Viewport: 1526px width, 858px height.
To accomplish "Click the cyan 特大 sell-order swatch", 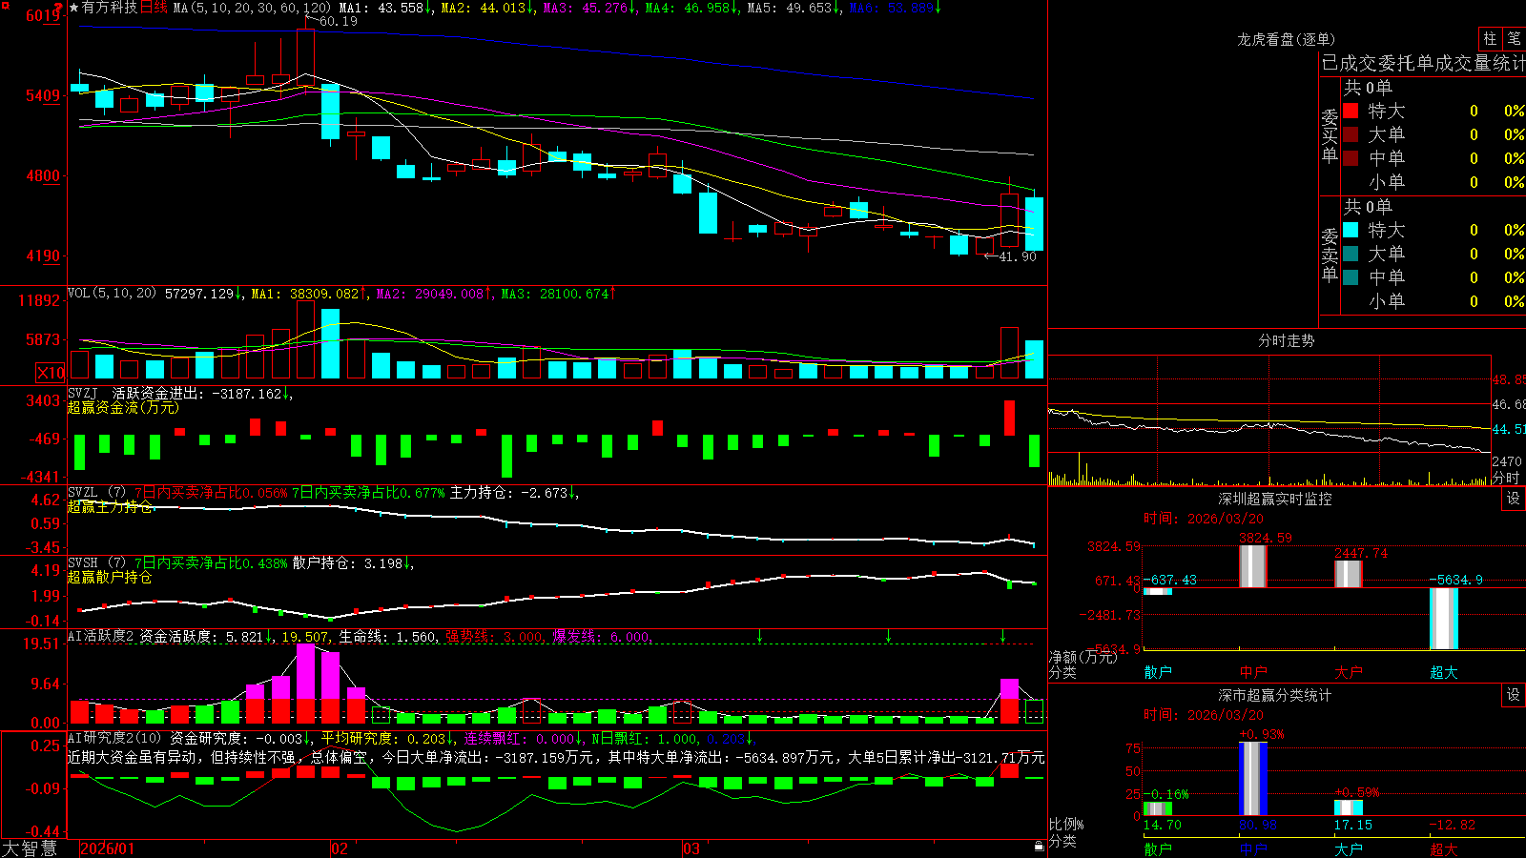I will tap(1351, 230).
